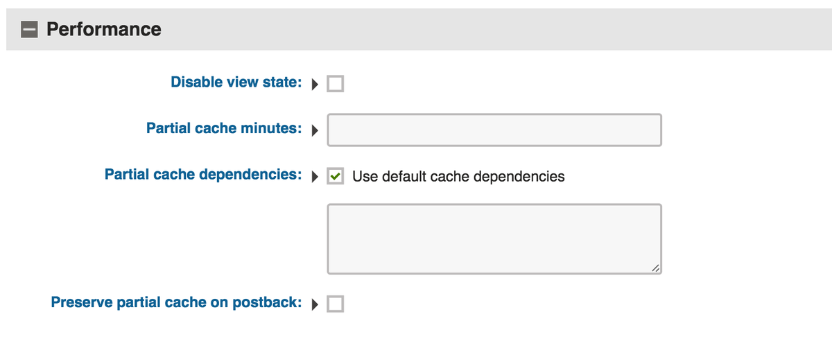Click Preserve partial cache on postback label
Viewport: 832px width, 346px height.
tap(176, 302)
